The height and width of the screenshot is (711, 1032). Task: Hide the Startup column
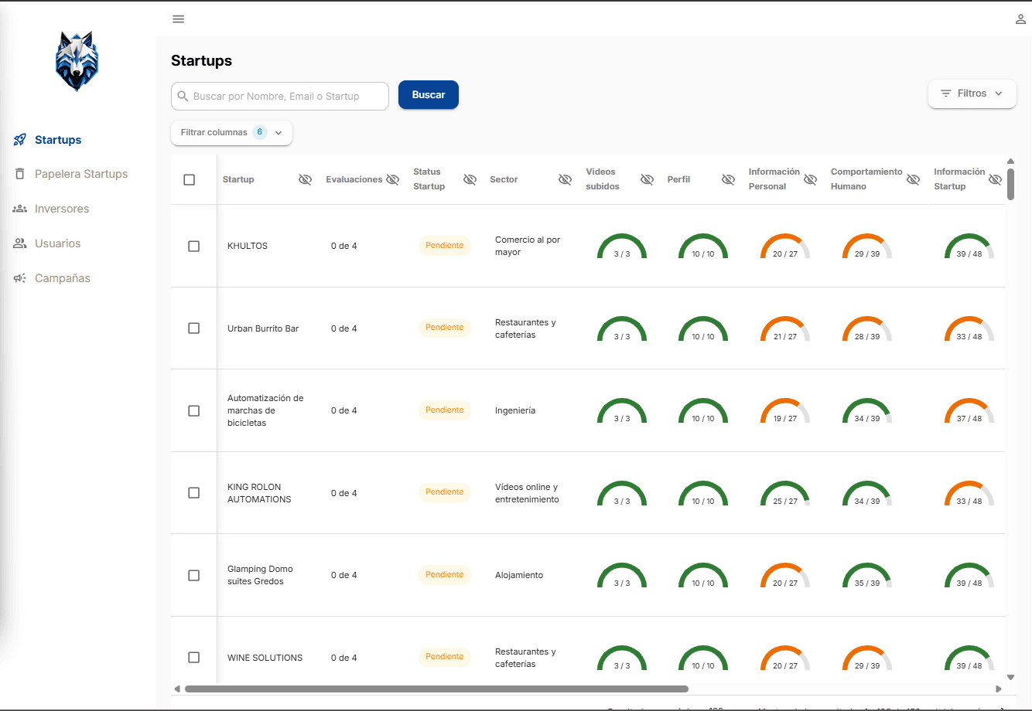(x=306, y=179)
